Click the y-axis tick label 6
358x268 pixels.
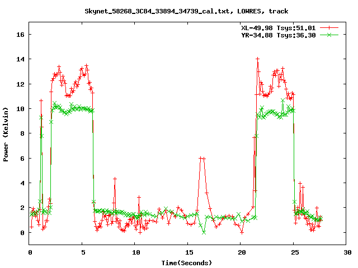click(22, 159)
